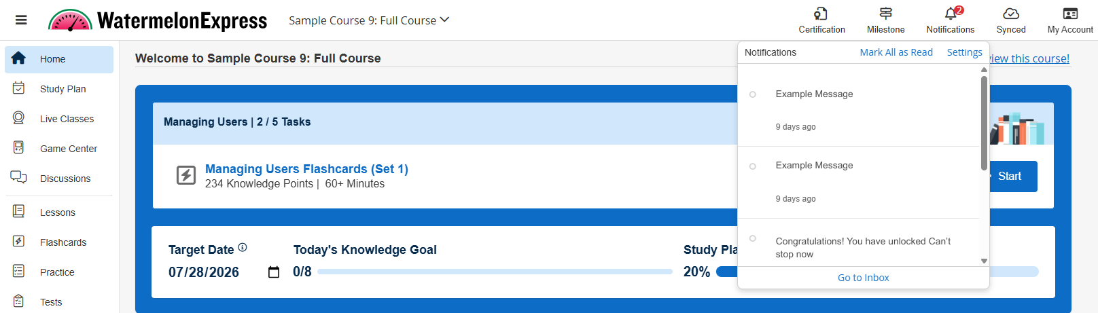Viewport: 1098px width, 313px height.
Task: Click the Synced cloud icon
Action: tap(1011, 14)
